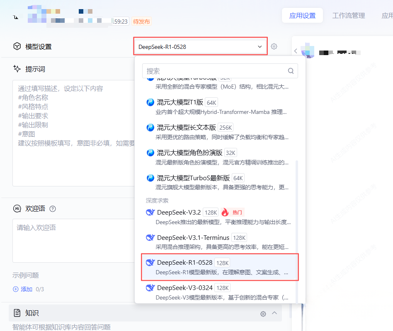Image resolution: width=393 pixels, height=331 pixels.
Task: Open the 工作流管理 tab
Action: pyautogui.click(x=348, y=16)
